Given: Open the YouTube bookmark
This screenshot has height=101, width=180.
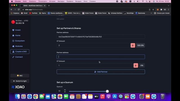Looking at the screenshot, I should click(x=33, y=13).
